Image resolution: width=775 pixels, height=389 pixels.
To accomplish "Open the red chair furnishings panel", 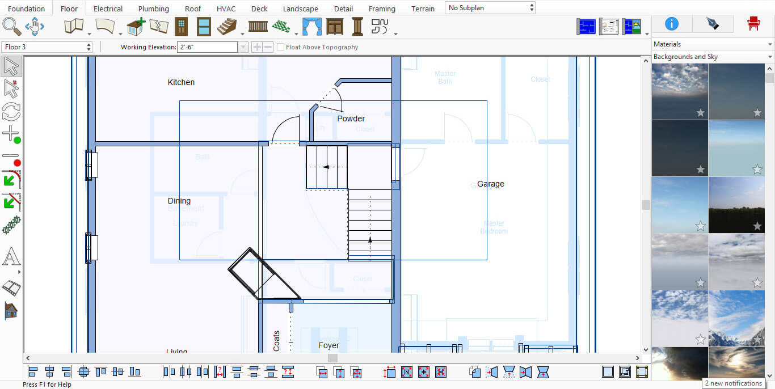I will click(753, 23).
